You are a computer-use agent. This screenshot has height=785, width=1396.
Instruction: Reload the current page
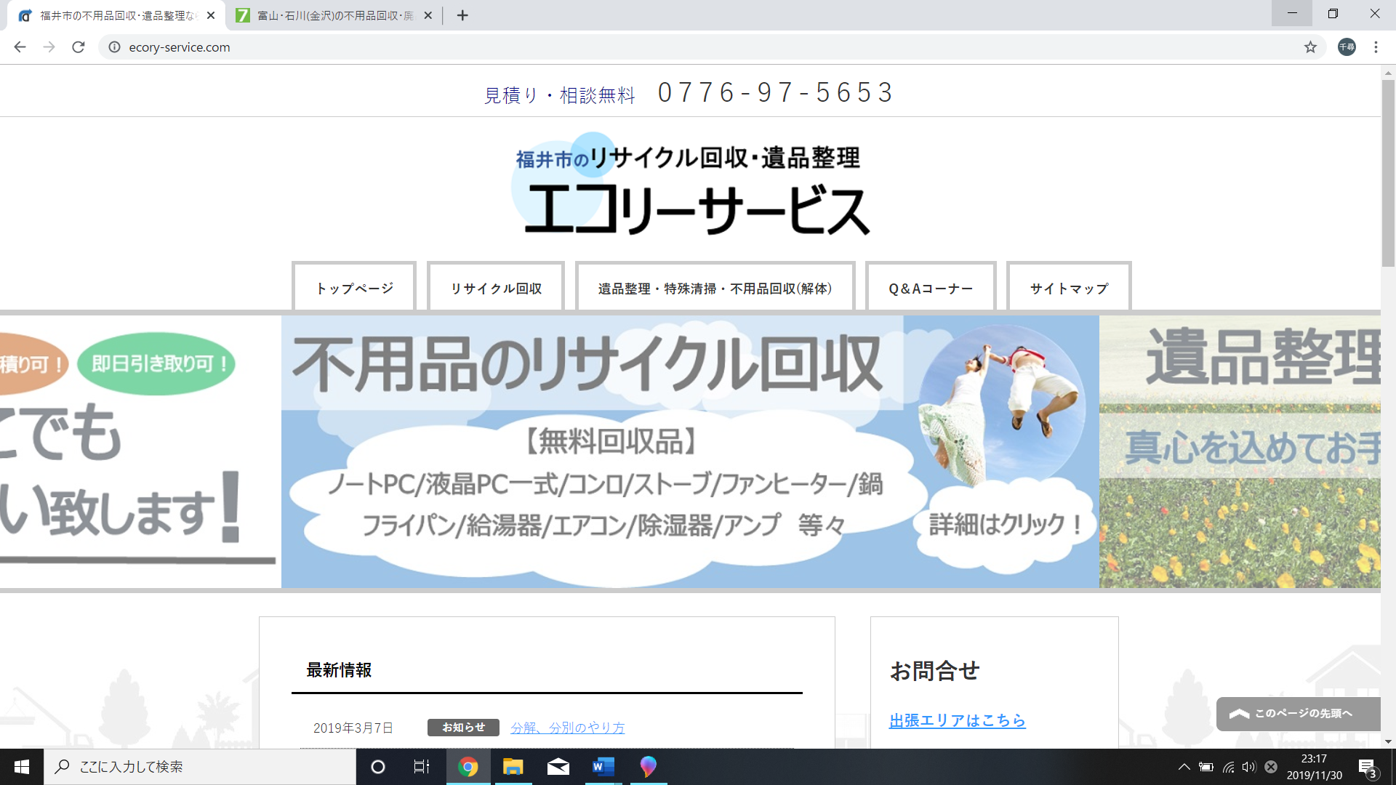tap(79, 47)
